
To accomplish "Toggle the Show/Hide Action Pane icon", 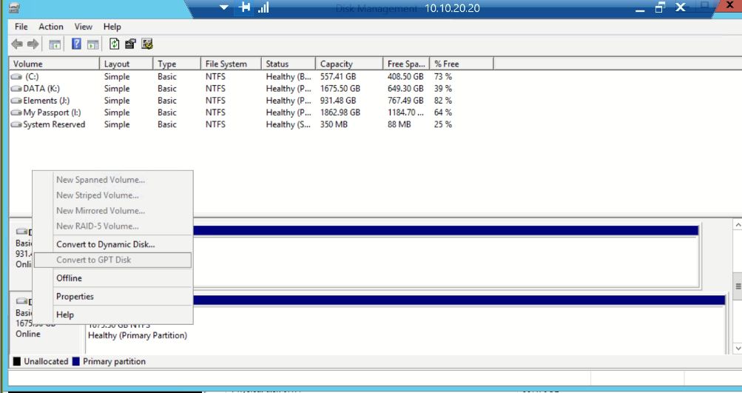I will pos(92,44).
